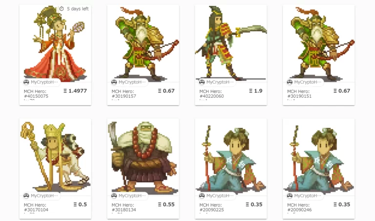Viewport: 375px width, 221px height.
Task: Select the green archer image on #30190151 card
Action: (x=318, y=44)
